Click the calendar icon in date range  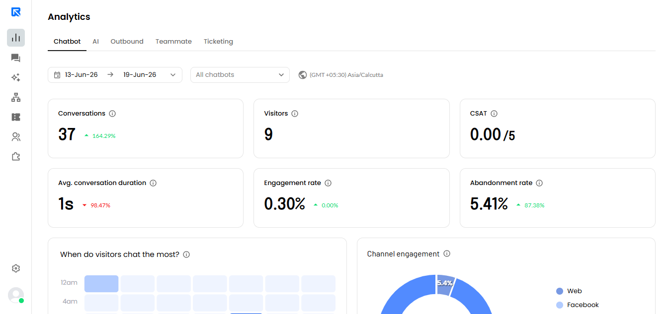pyautogui.click(x=57, y=75)
